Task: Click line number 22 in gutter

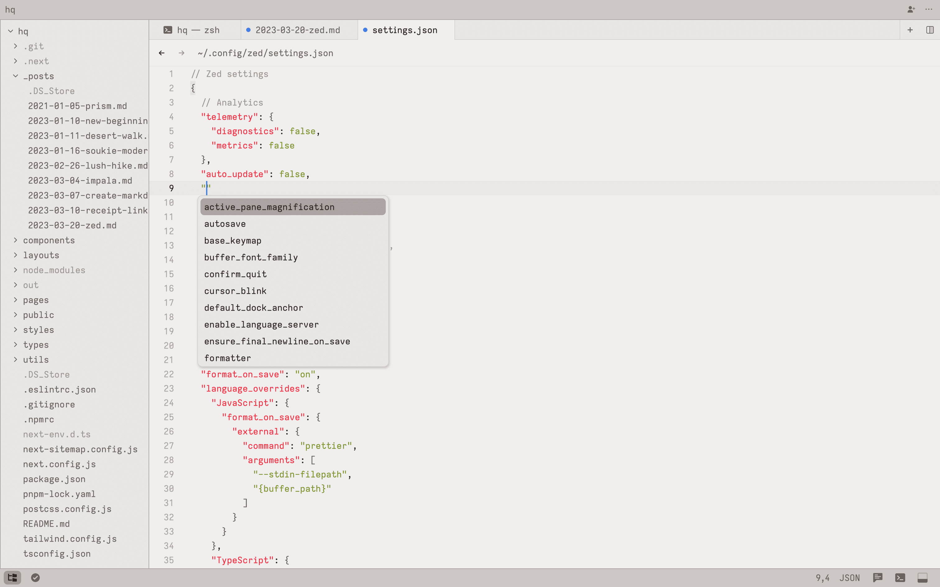Action: tap(169, 374)
